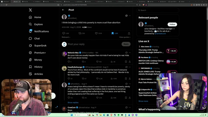Open Windows Start button
The image size is (208, 117).
point(71,115)
